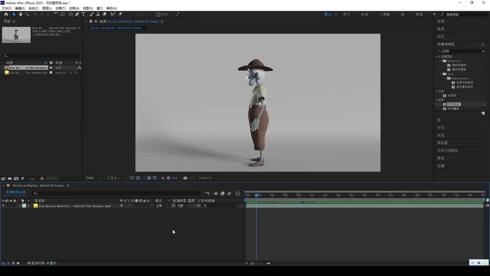
Task: Click the interpret footage icon in Project panel
Action: tap(3, 179)
